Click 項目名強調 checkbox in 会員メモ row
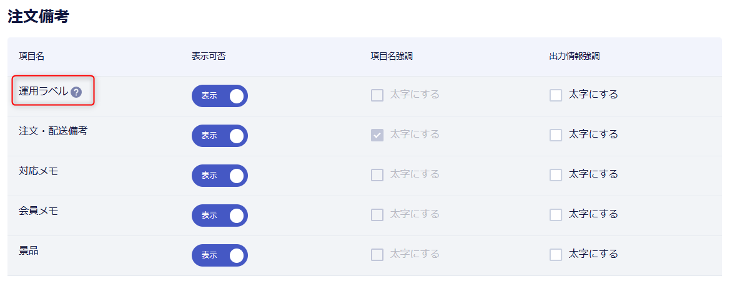This screenshot has height=289, width=735. point(377,215)
